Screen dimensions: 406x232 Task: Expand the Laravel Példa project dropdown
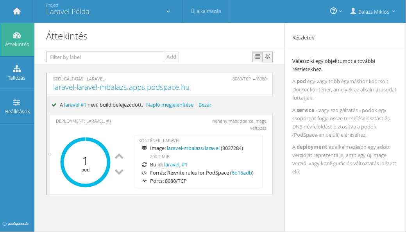pos(108,11)
